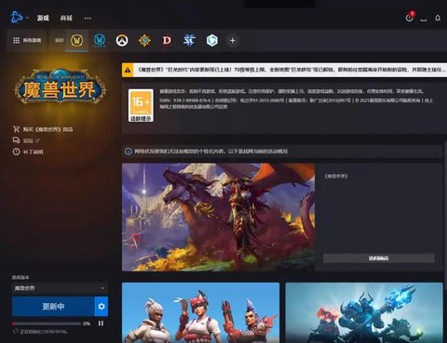
Task: Click the forum chat bubble icon
Action: [16, 140]
